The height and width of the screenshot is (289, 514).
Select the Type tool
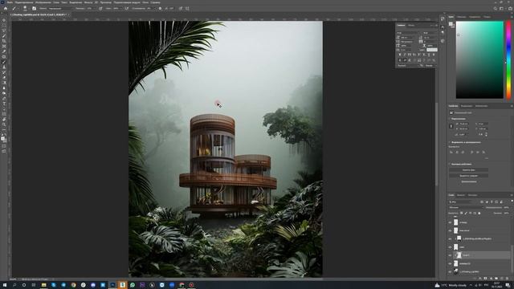click(4, 104)
